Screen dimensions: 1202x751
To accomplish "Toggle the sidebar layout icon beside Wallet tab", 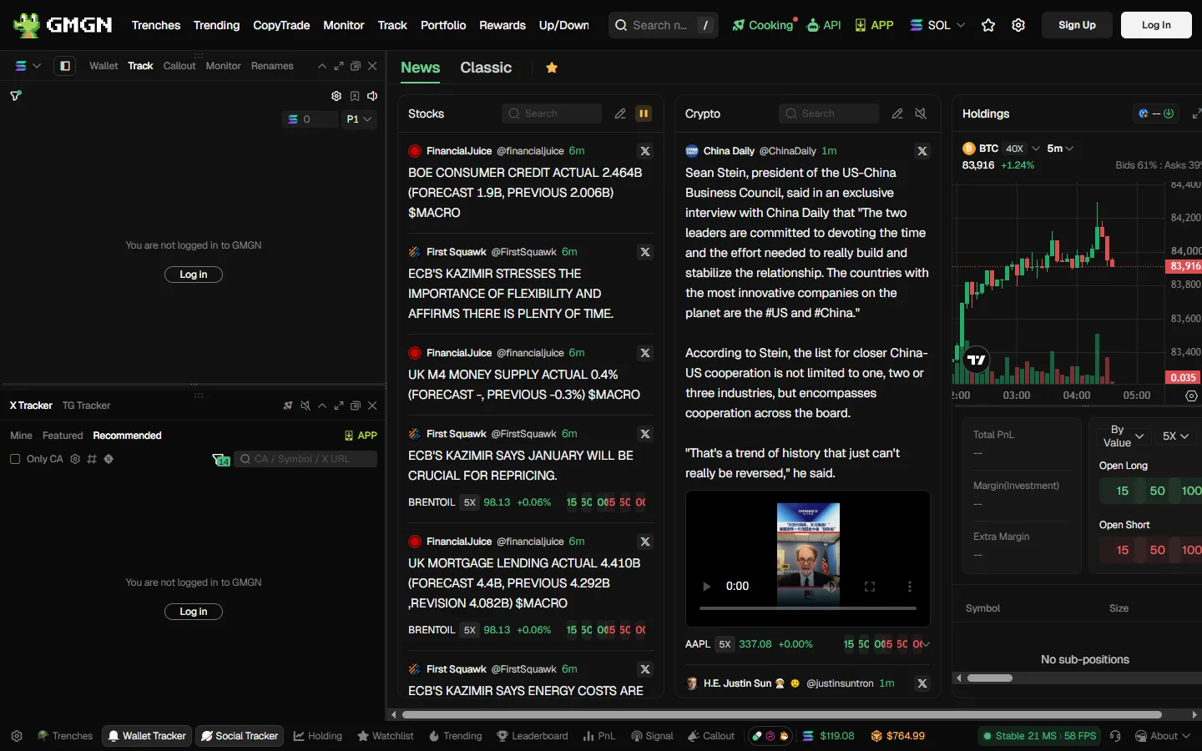I will 65,66.
